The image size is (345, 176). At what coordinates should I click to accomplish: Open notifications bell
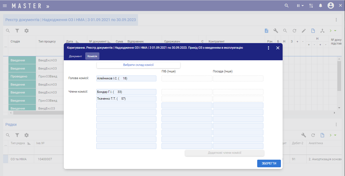coord(320,6)
